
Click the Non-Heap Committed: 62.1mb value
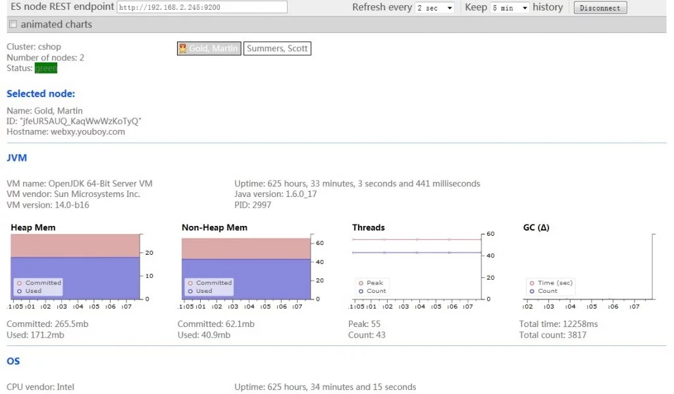coord(216,324)
